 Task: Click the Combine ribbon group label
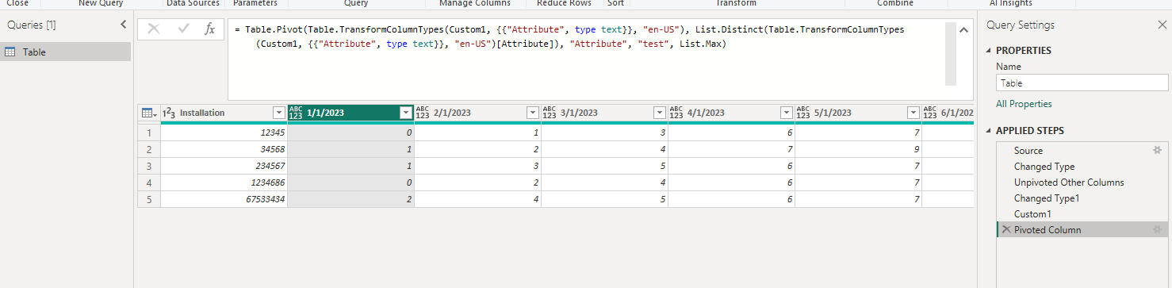[894, 4]
